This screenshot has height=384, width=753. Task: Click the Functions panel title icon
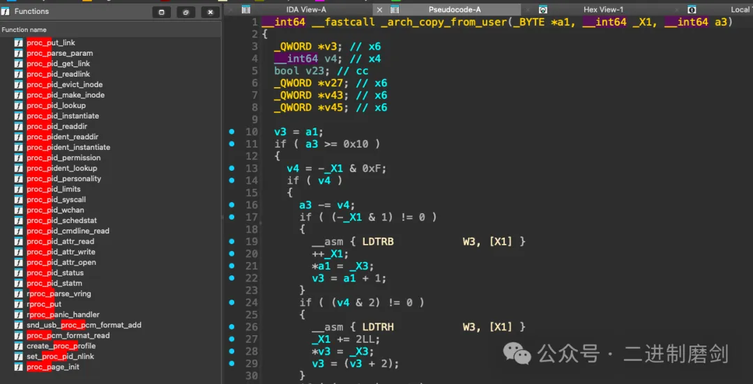[x=6, y=11]
